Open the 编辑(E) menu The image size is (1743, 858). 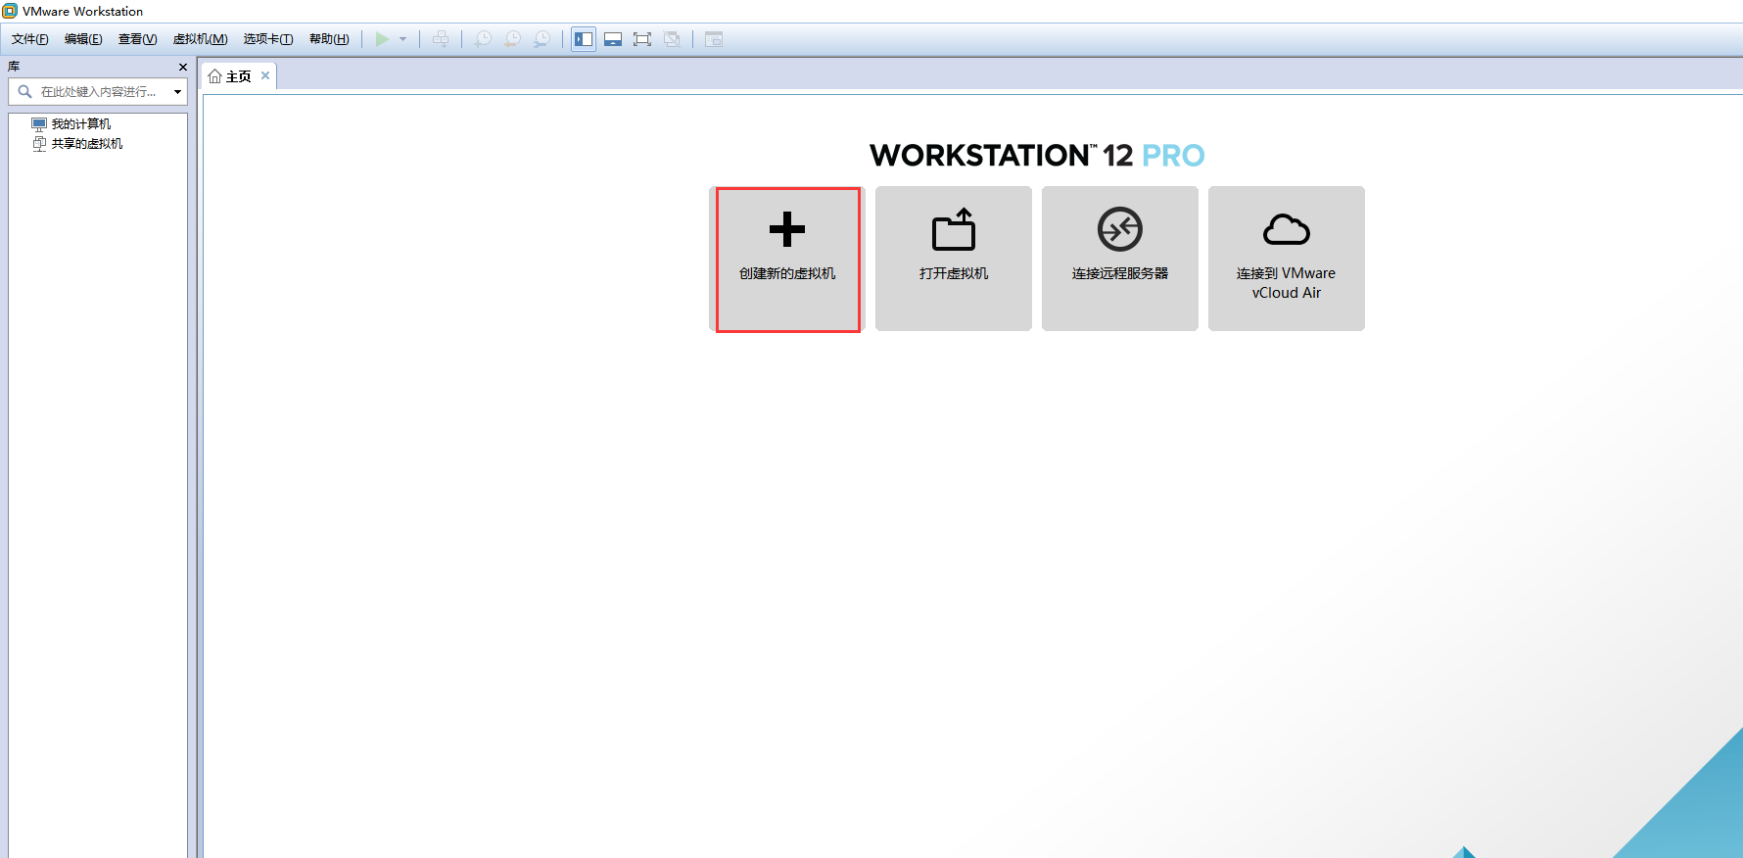(83, 39)
